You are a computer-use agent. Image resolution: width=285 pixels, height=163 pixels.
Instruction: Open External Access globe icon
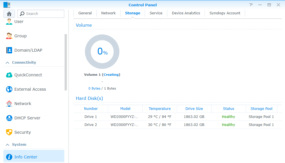click(9, 89)
